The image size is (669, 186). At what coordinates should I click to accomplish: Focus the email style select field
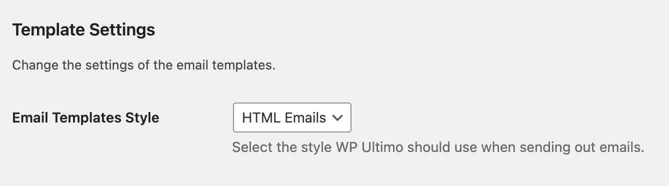click(292, 117)
